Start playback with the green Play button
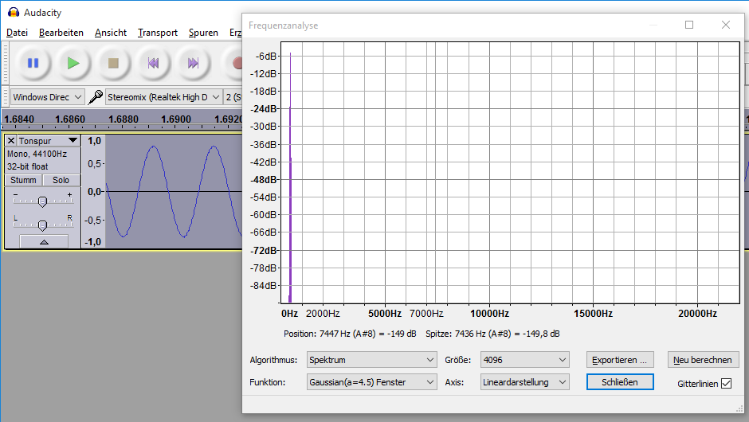Viewport: 749px width, 422px height. tap(73, 63)
